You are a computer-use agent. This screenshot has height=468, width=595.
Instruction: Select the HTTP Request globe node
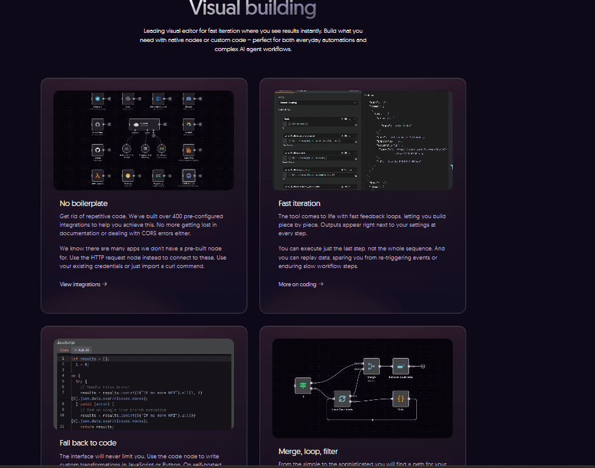click(x=189, y=176)
